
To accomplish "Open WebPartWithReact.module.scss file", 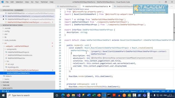I will pyautogui.click(x=20, y=55).
